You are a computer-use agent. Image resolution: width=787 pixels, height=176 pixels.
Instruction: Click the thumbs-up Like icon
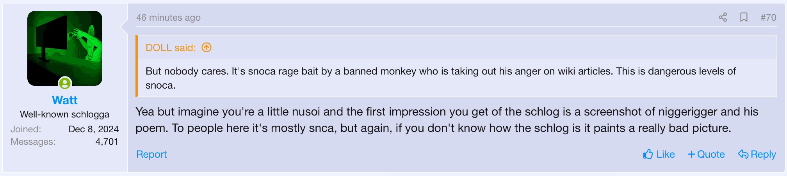pyautogui.click(x=648, y=154)
